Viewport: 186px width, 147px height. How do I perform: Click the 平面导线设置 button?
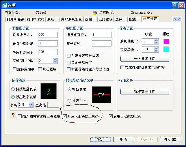tap(145, 59)
